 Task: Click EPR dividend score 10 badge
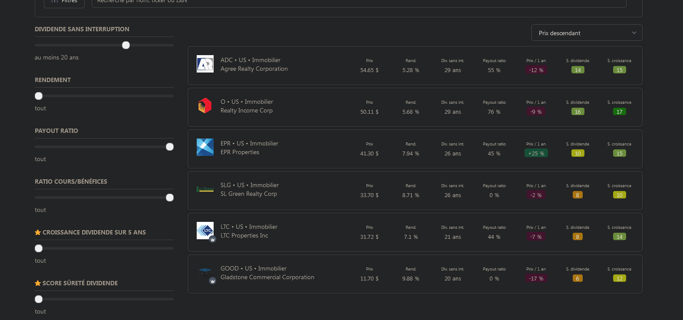click(577, 153)
